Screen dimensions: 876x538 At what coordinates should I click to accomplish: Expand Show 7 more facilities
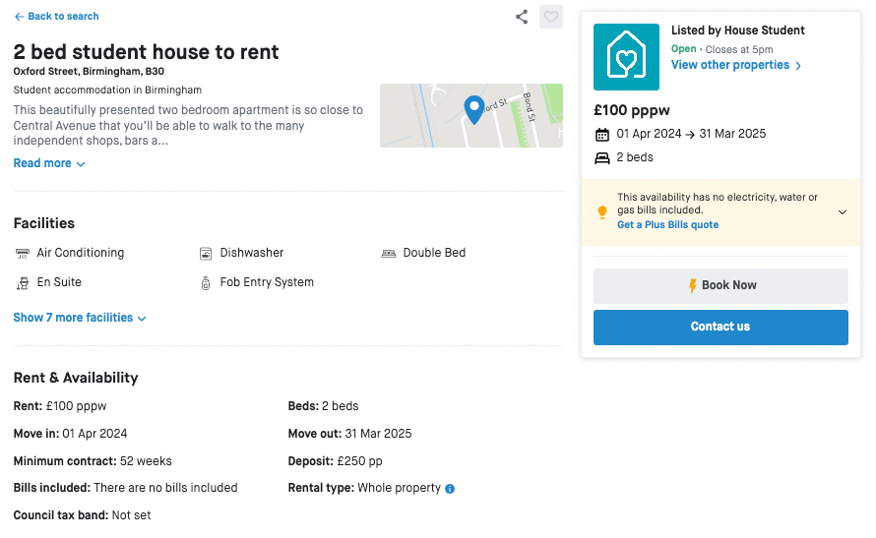click(80, 318)
